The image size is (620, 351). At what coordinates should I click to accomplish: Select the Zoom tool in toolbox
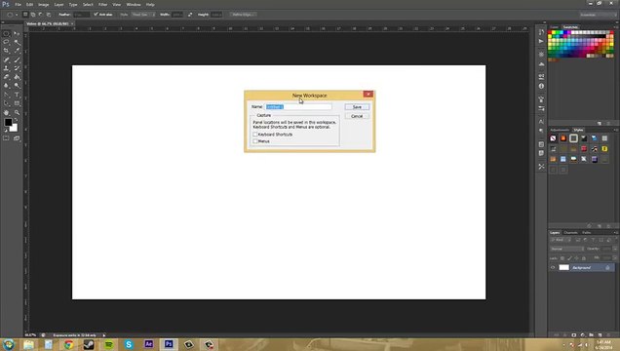coord(17,113)
